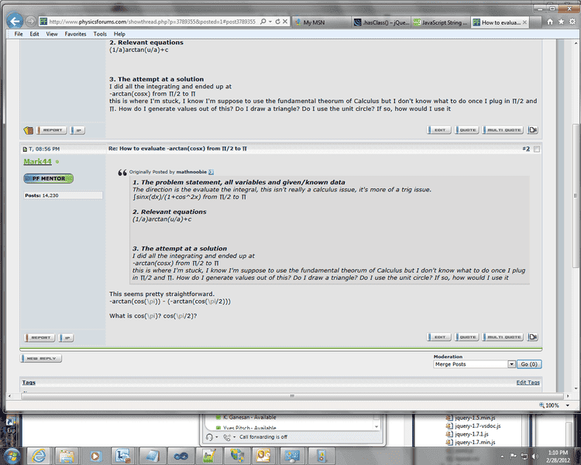Show hidden tray icons arrow

tap(502, 456)
